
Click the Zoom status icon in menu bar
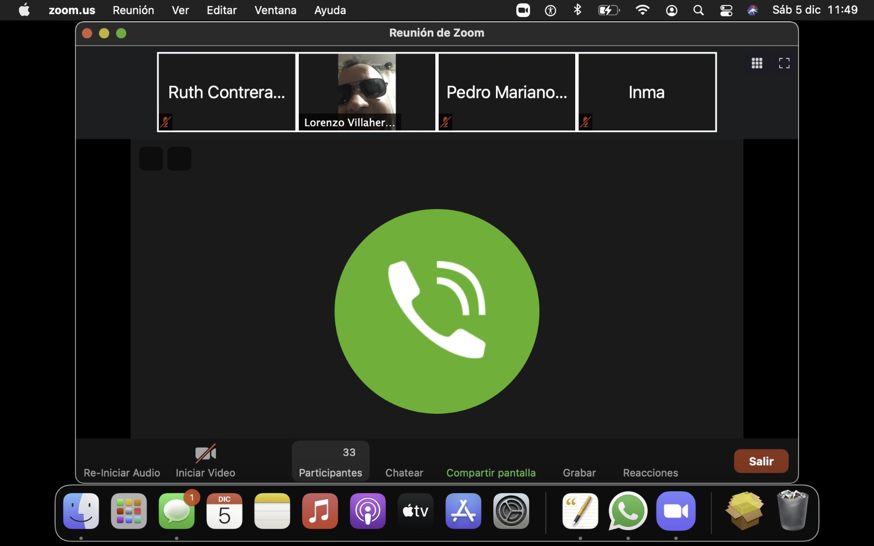click(523, 10)
